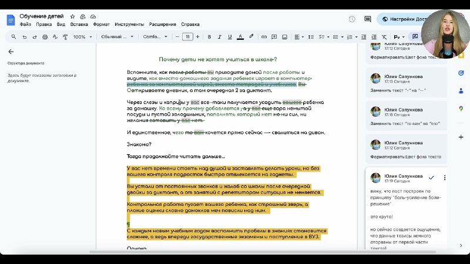The height and width of the screenshot is (264, 470).
Task: Hide the side panel chevron
Action: point(461,245)
